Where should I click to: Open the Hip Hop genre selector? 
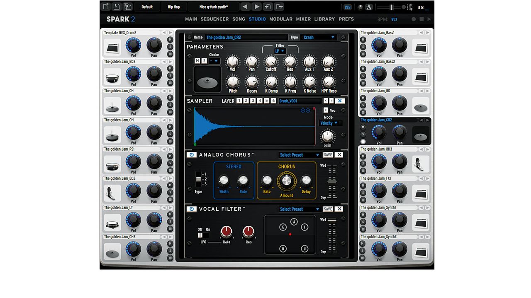coord(174,7)
